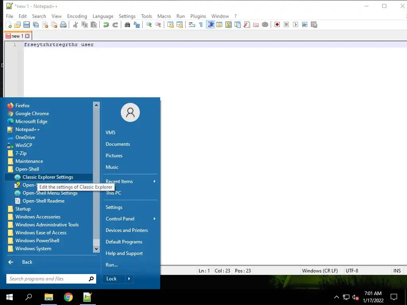The image size is (407, 305).
Task: Click Run macro multiple times icon
Action: 304,25
